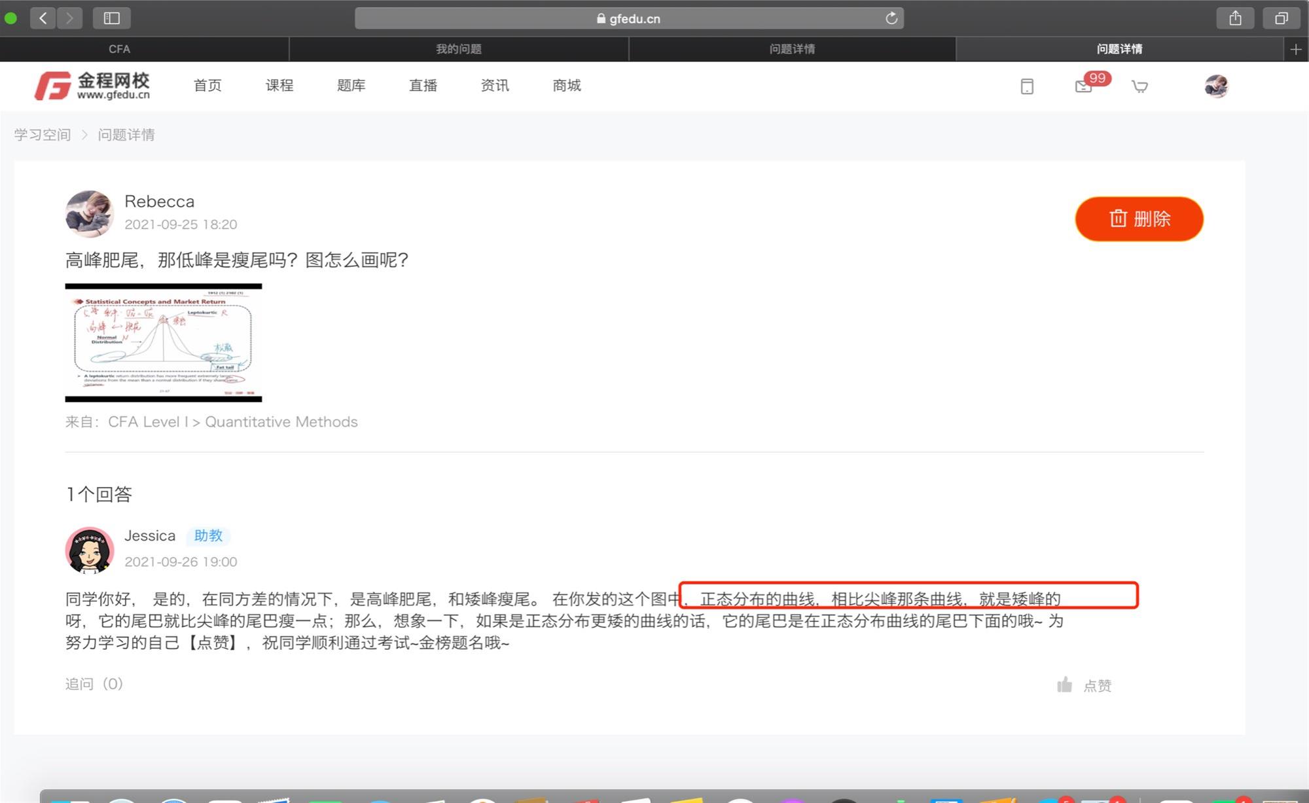Open the 直播 navigation menu item
Image resolution: width=1309 pixels, height=803 pixels.
click(x=423, y=86)
